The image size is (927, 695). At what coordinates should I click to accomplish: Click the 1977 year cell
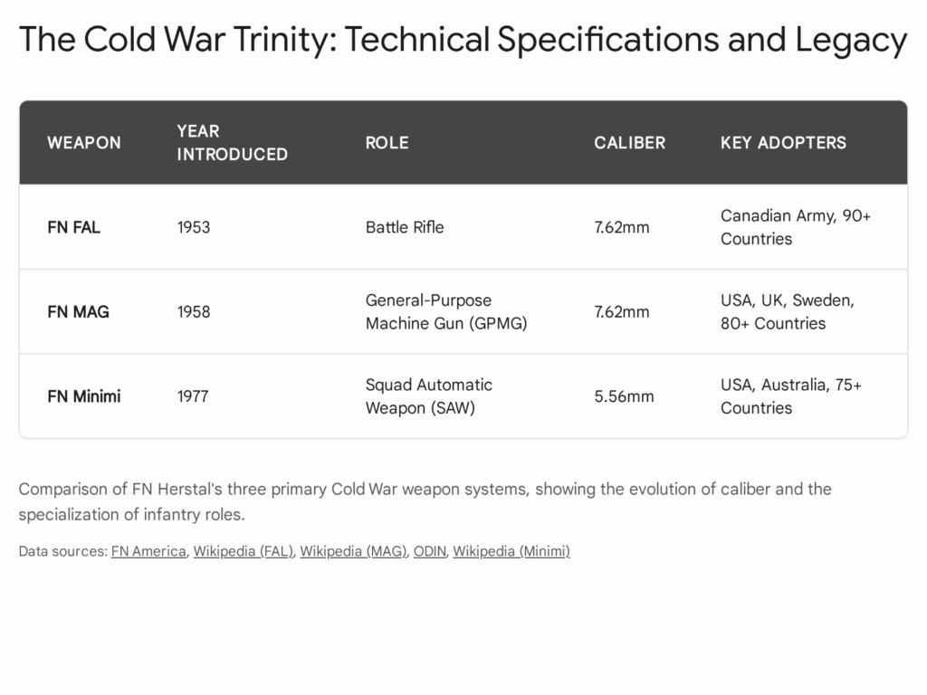pyautogui.click(x=193, y=396)
